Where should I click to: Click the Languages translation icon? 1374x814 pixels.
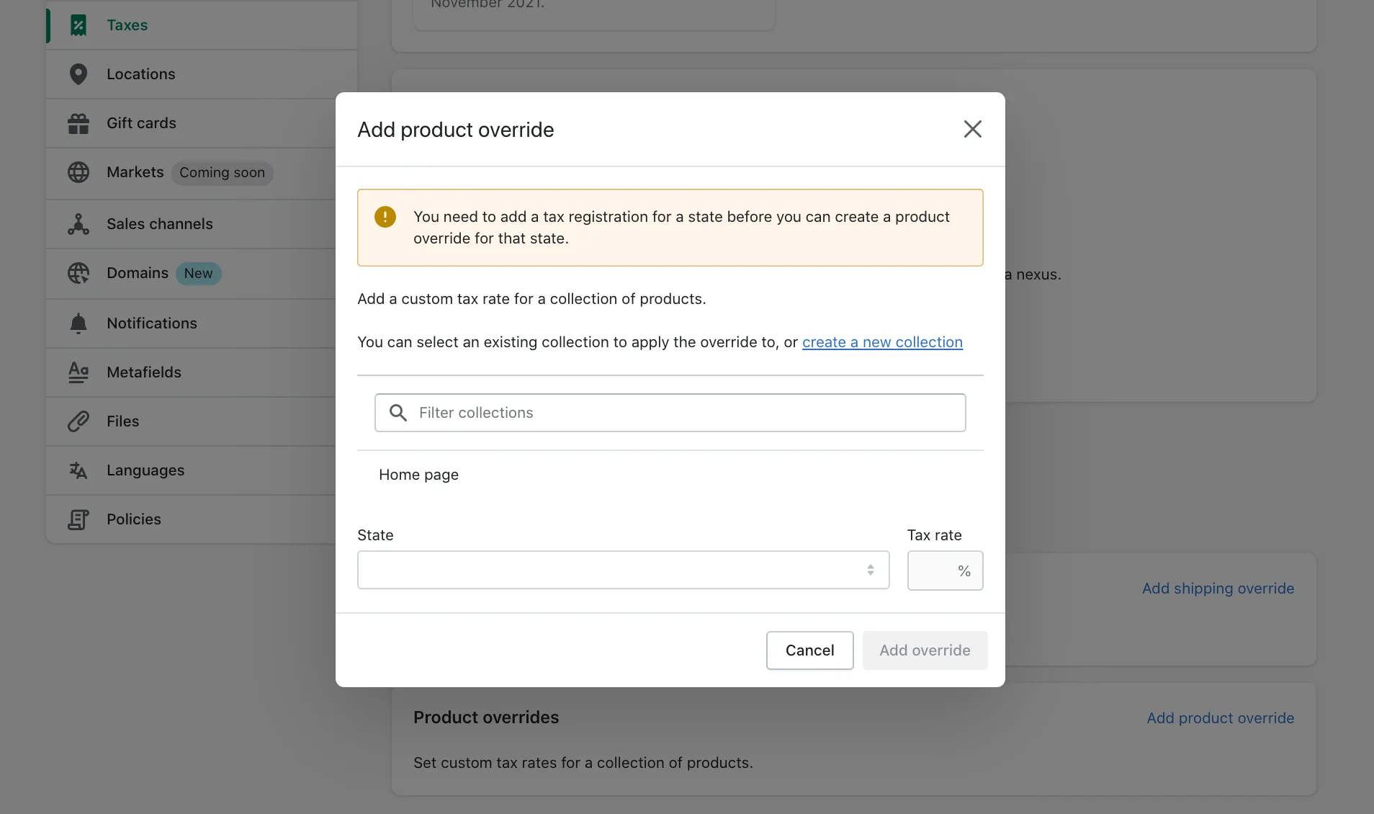[79, 470]
